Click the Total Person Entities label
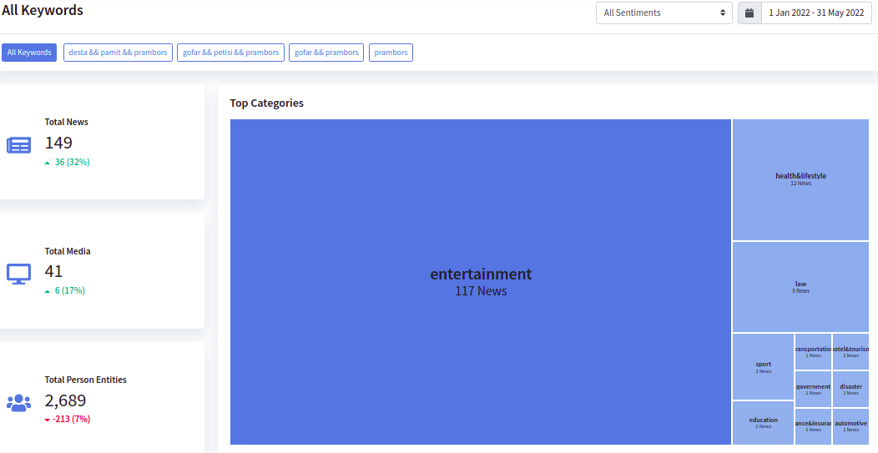 [x=86, y=380]
